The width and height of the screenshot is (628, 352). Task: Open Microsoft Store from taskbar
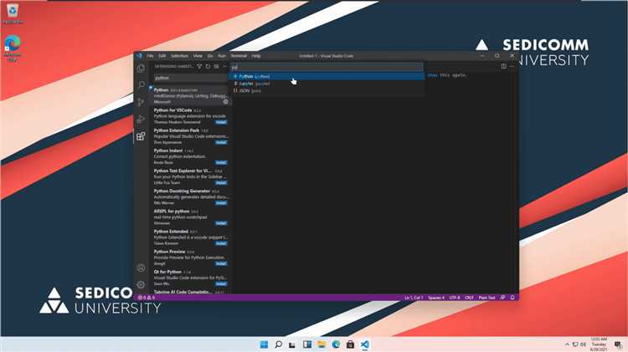[x=351, y=344]
